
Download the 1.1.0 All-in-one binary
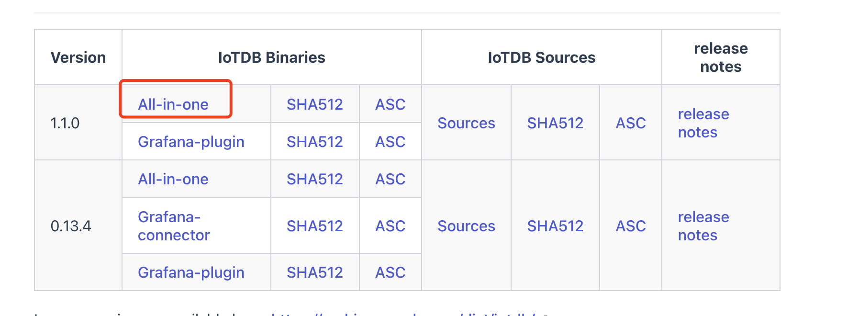point(173,104)
